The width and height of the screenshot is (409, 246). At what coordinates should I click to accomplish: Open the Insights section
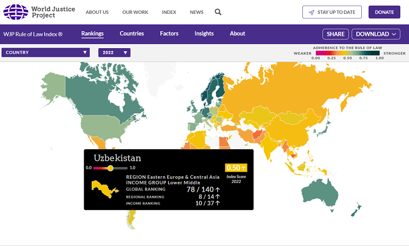click(204, 34)
